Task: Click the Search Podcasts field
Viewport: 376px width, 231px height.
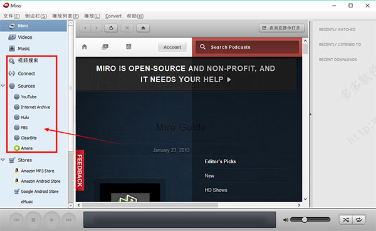Action: click(x=248, y=47)
